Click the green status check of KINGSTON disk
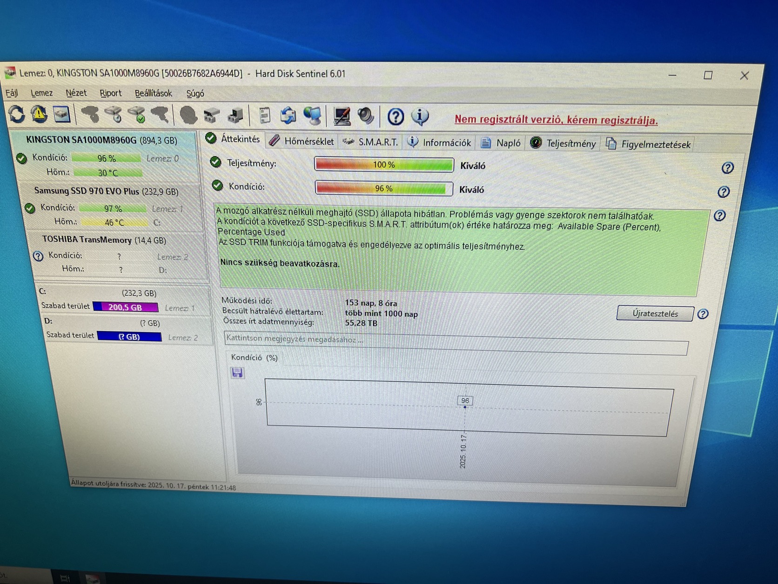Screen dimensions: 778x584 (x=21, y=158)
